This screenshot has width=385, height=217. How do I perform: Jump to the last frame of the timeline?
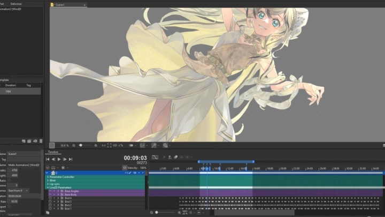[71, 159]
